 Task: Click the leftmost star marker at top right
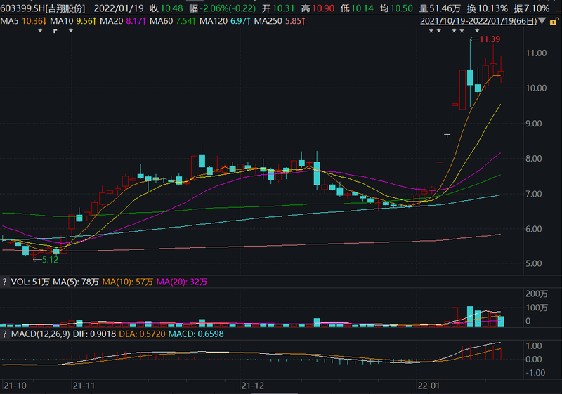(431, 31)
